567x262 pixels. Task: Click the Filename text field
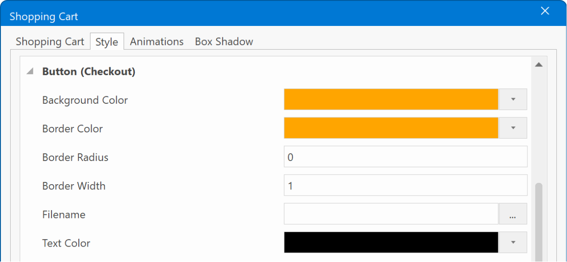[391, 214]
